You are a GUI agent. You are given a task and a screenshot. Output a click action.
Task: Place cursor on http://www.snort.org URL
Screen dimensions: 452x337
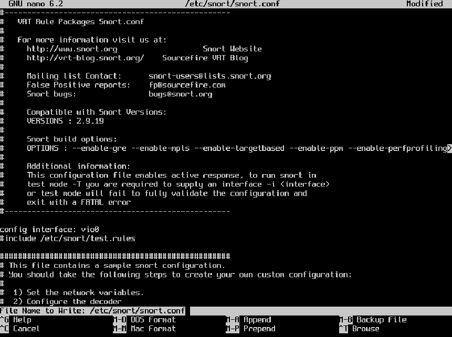point(72,49)
